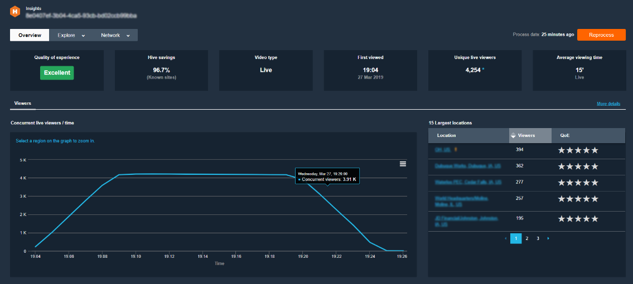Go to locations page 3
This screenshot has width=633, height=284.
pyautogui.click(x=538, y=238)
